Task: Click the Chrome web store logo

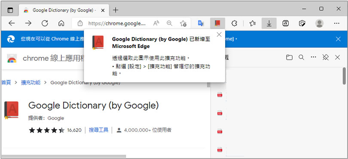Action: tap(12, 58)
